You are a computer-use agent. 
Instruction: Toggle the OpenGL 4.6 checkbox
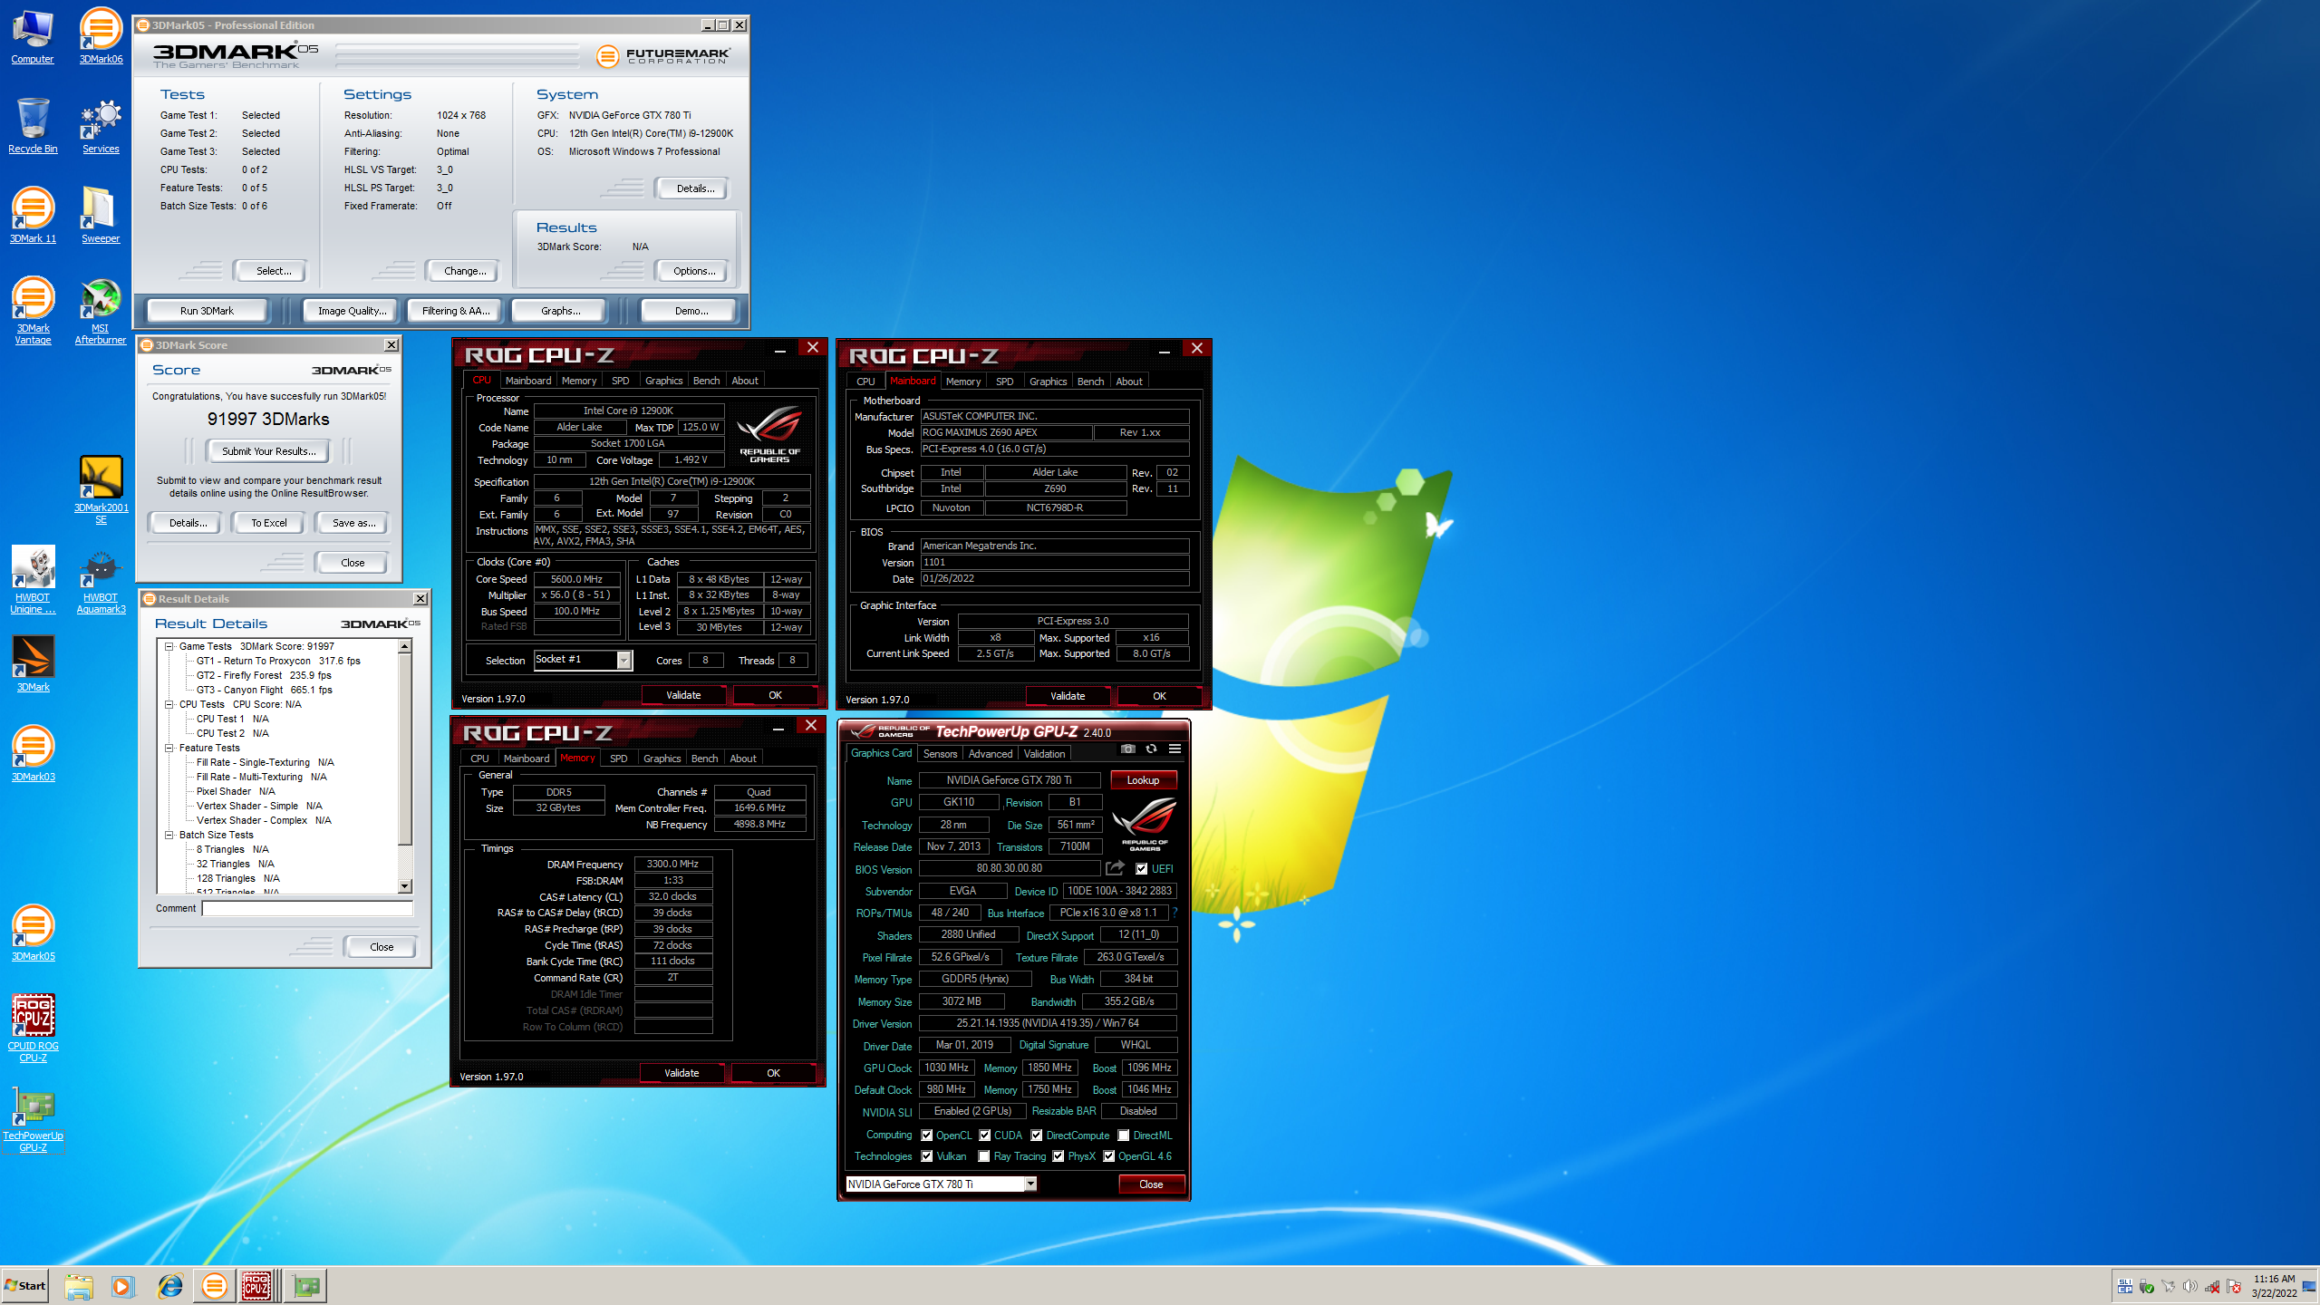1109,1156
